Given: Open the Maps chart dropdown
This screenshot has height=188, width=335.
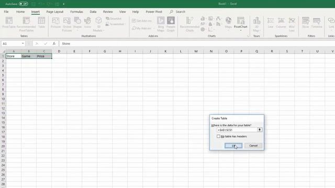Looking at the screenshot, I should coord(228,30).
